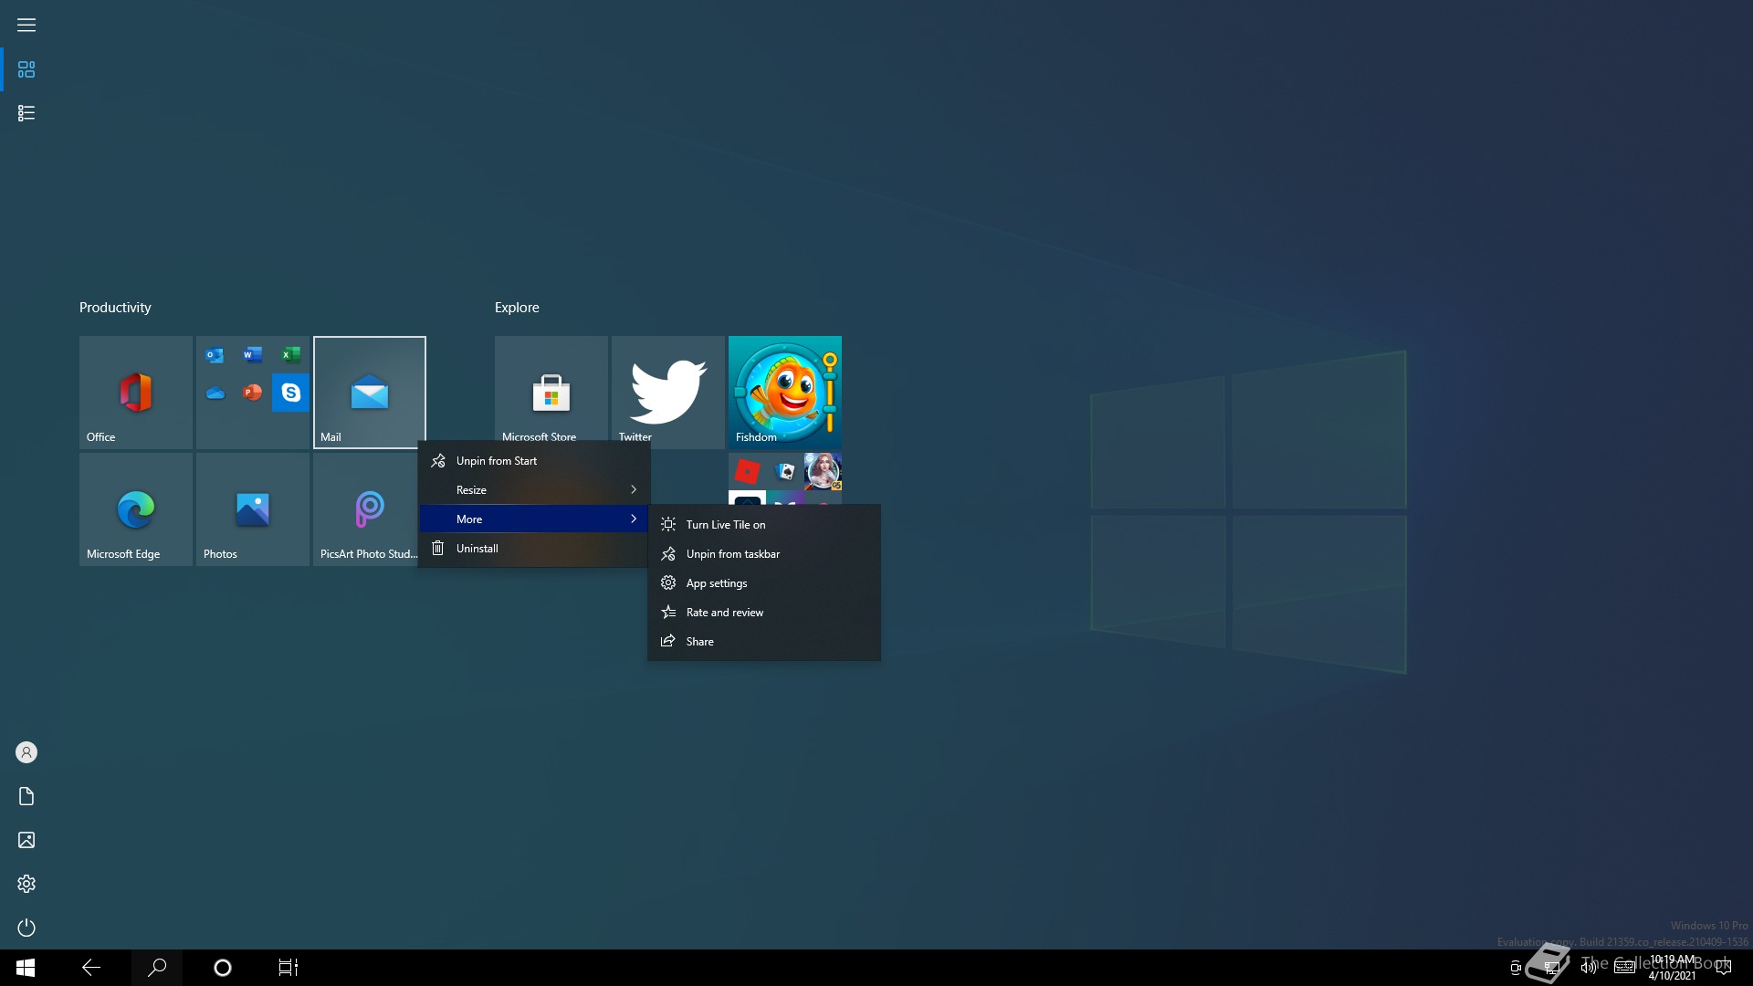The width and height of the screenshot is (1753, 986).
Task: Open Meet Now tray icon
Action: coord(1516,968)
